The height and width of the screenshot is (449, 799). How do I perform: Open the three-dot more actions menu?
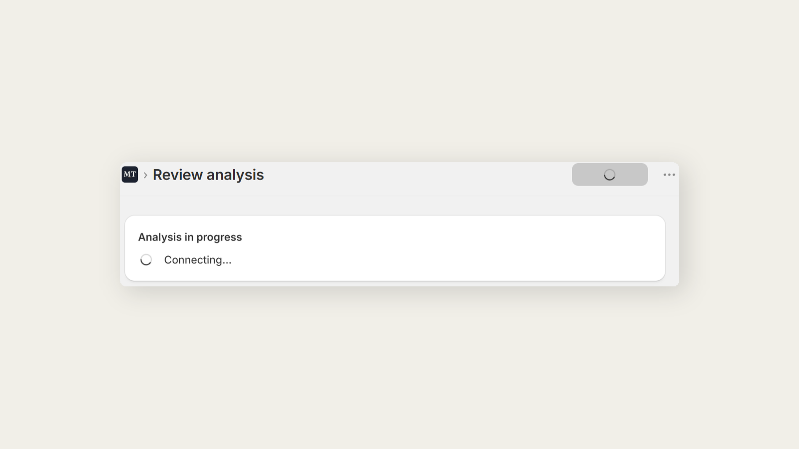pyautogui.click(x=669, y=175)
